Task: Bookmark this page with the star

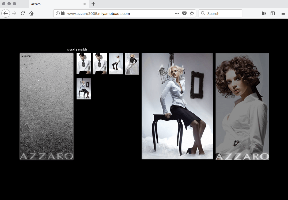Action: click(x=192, y=13)
